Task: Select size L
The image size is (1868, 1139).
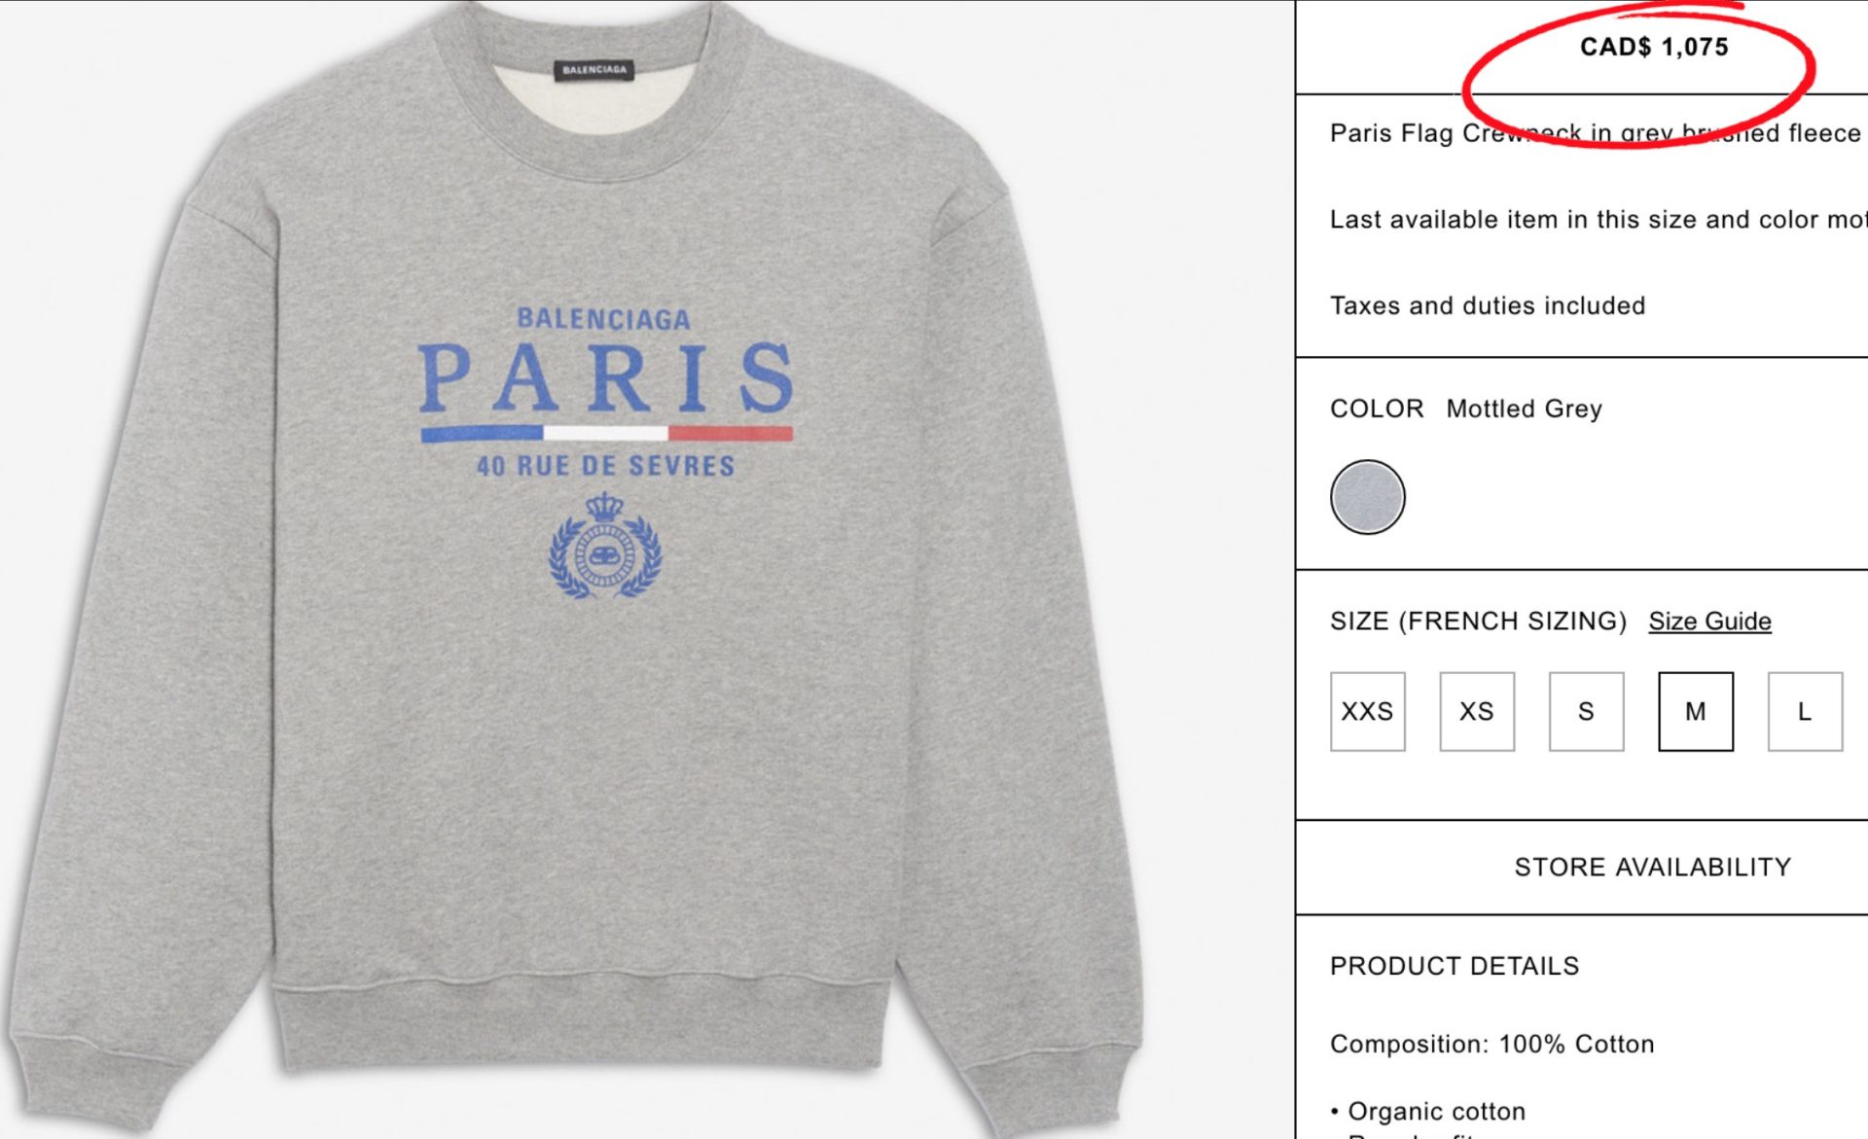Action: [1805, 711]
